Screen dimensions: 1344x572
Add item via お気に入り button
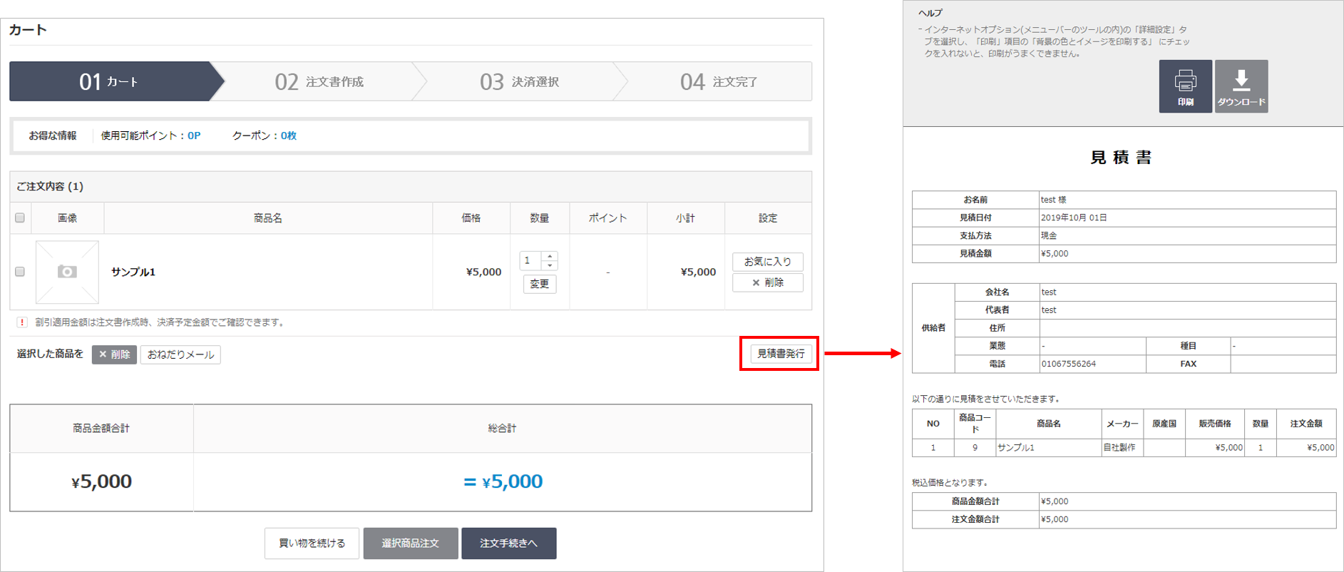click(x=767, y=262)
